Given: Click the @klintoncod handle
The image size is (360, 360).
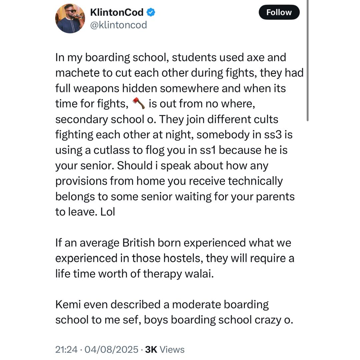Looking at the screenshot, I should click(x=118, y=25).
